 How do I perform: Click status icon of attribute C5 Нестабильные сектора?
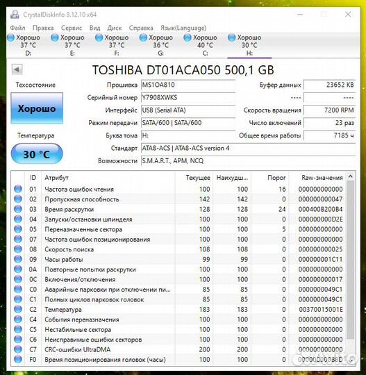pos(18,329)
